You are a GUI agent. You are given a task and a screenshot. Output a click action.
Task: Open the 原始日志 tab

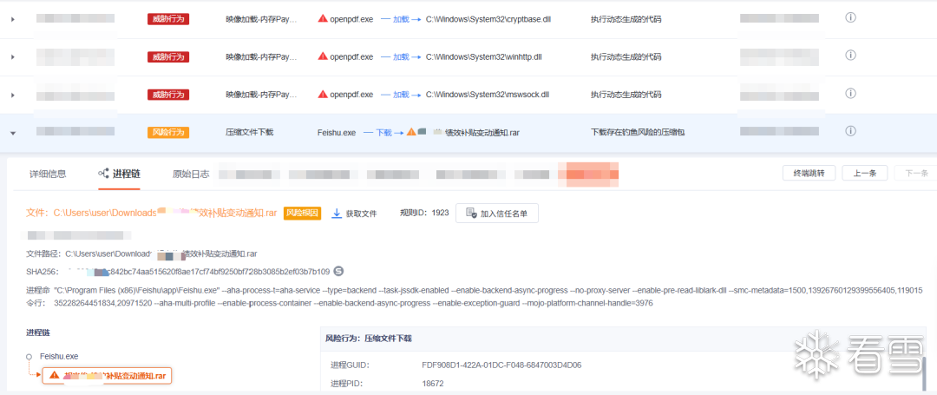tap(191, 174)
